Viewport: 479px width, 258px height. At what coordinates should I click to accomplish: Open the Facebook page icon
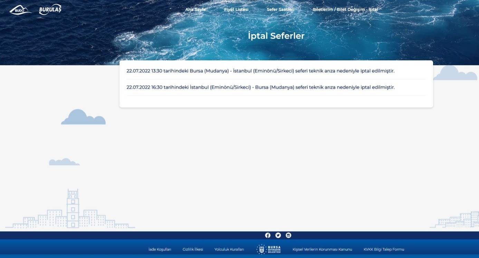click(x=268, y=235)
